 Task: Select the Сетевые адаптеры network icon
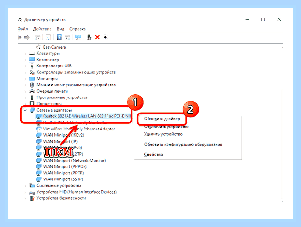click(32, 110)
